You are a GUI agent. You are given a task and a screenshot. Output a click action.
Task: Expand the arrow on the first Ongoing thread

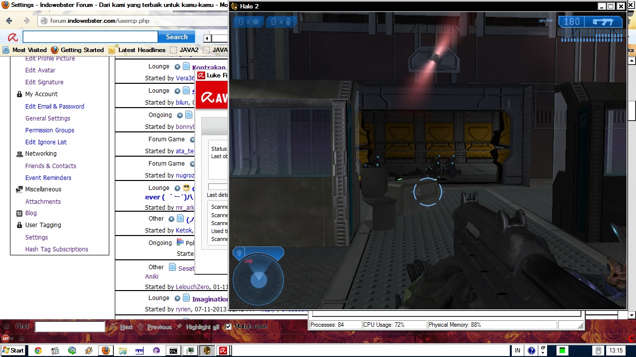(180, 115)
